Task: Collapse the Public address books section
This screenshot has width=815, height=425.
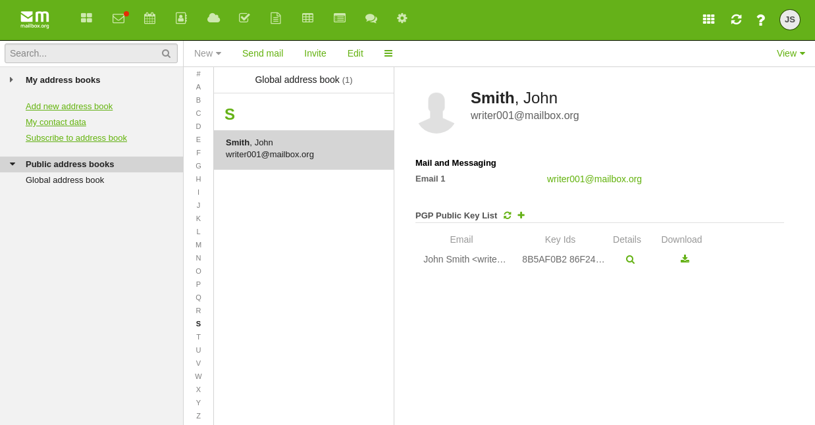Action: pos(12,164)
